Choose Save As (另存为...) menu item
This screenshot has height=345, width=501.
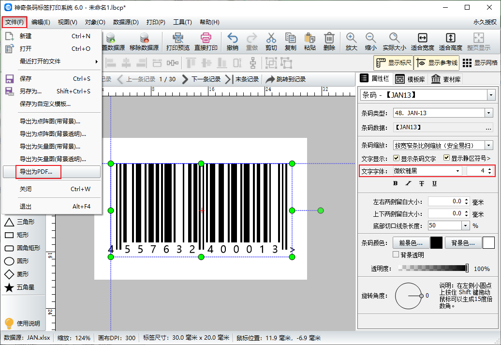click(52, 91)
